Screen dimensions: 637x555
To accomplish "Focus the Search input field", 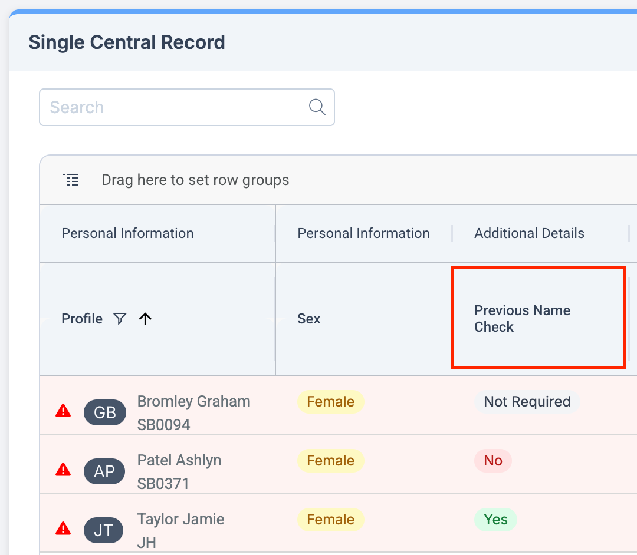I will pos(187,107).
